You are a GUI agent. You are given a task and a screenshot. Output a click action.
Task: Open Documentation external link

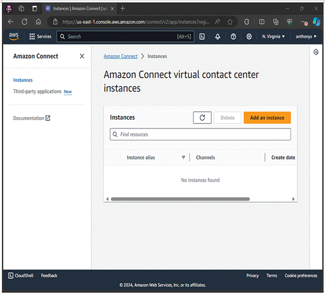32,118
